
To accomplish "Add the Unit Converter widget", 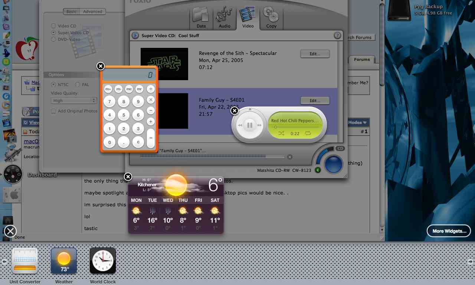I will click(25, 261).
